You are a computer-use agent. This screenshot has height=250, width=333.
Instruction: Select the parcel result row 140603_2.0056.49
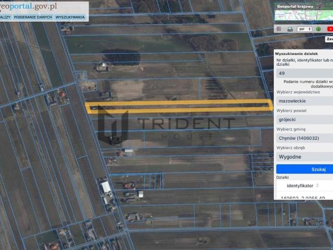tap(303, 197)
